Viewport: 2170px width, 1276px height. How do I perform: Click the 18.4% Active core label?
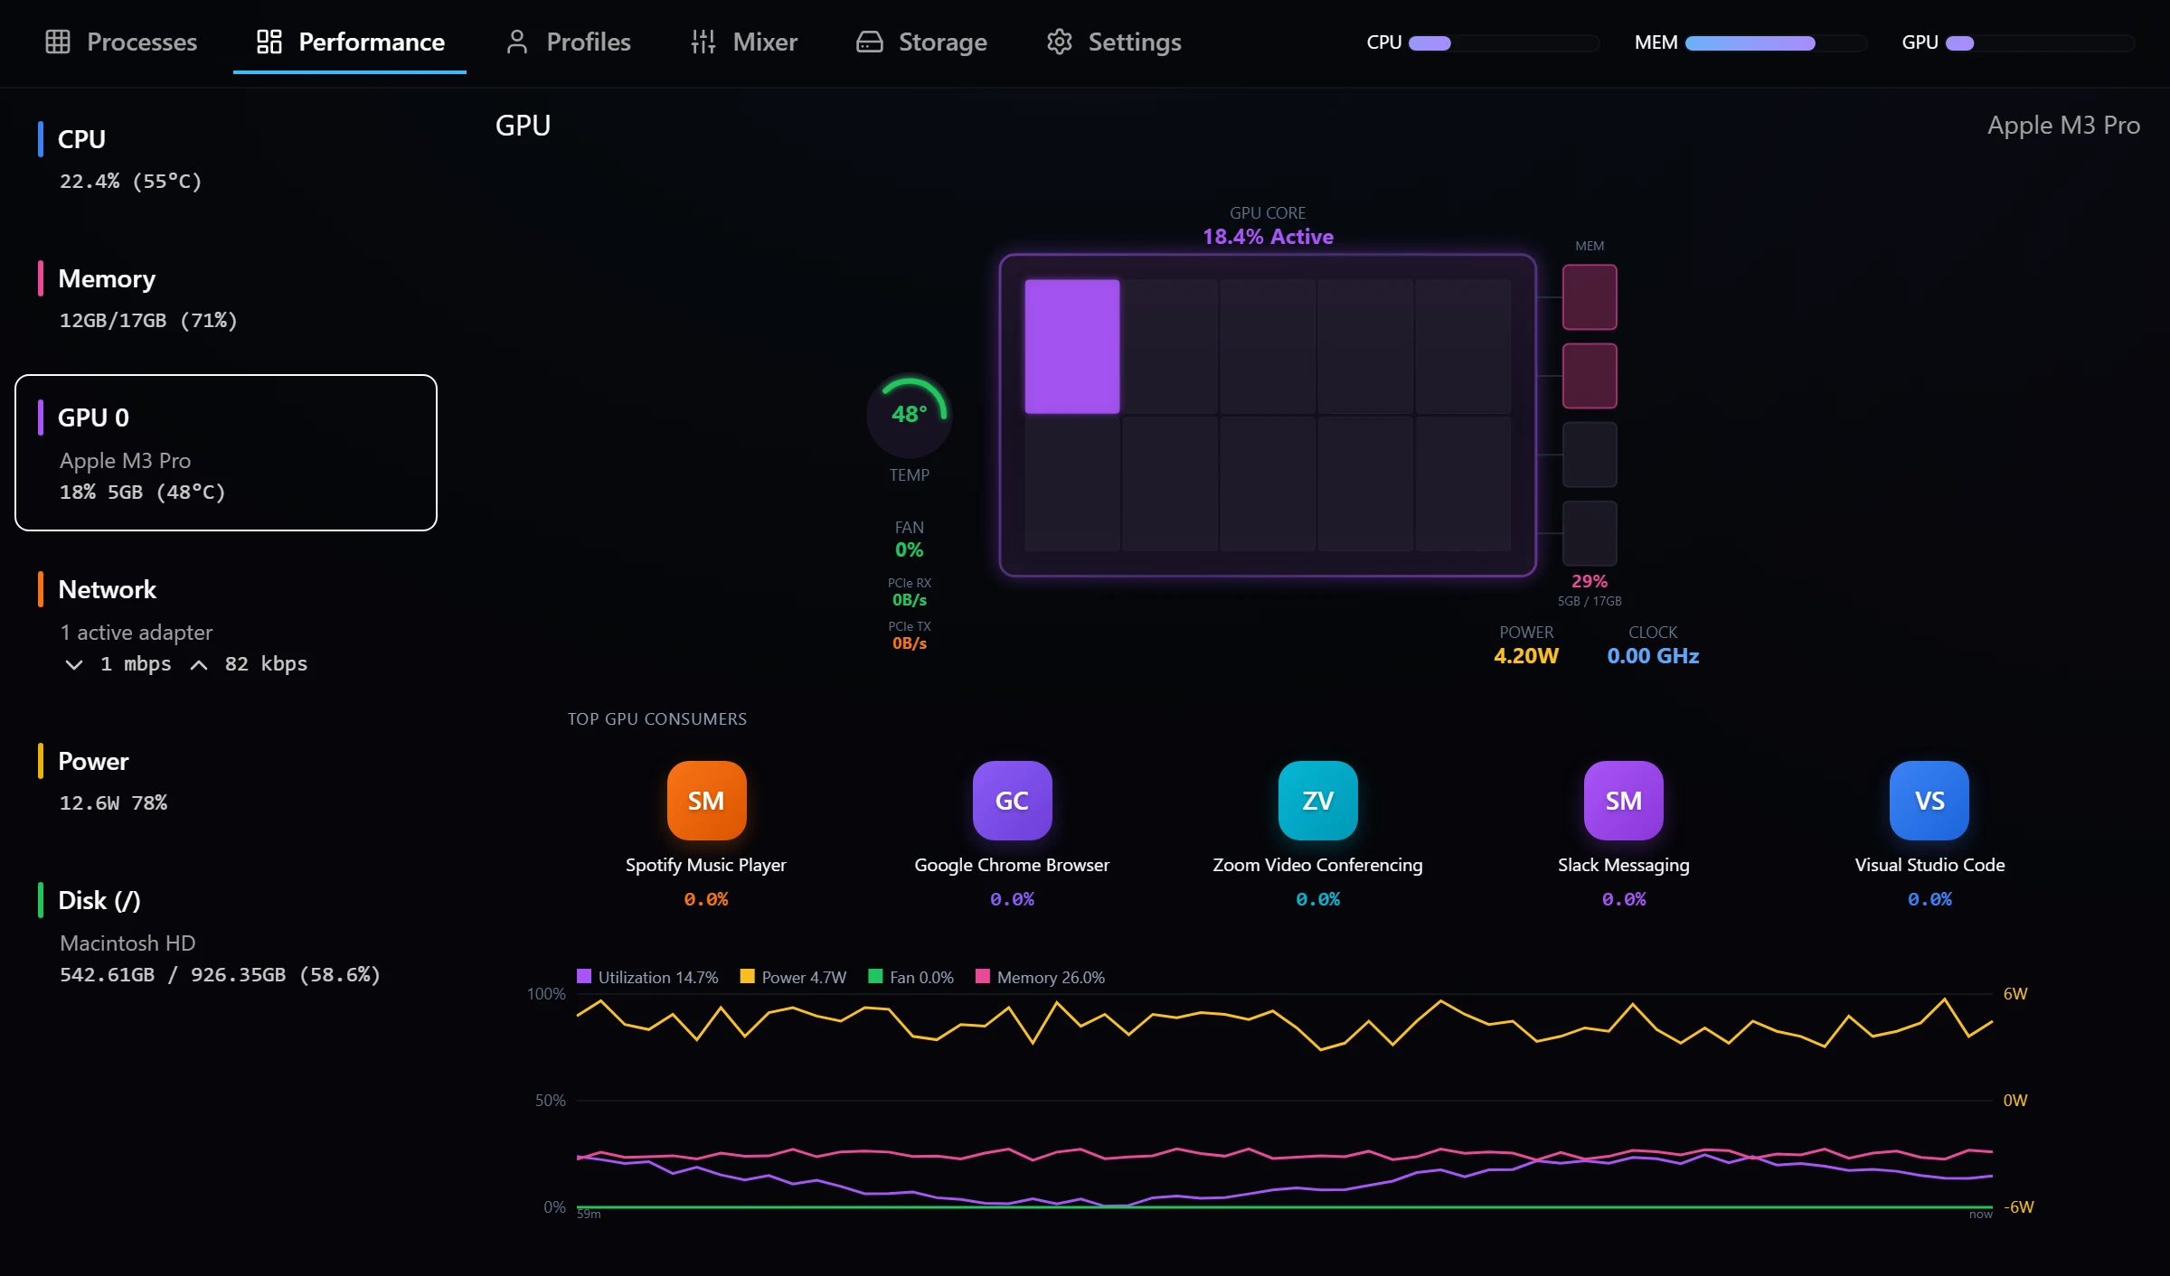point(1268,237)
